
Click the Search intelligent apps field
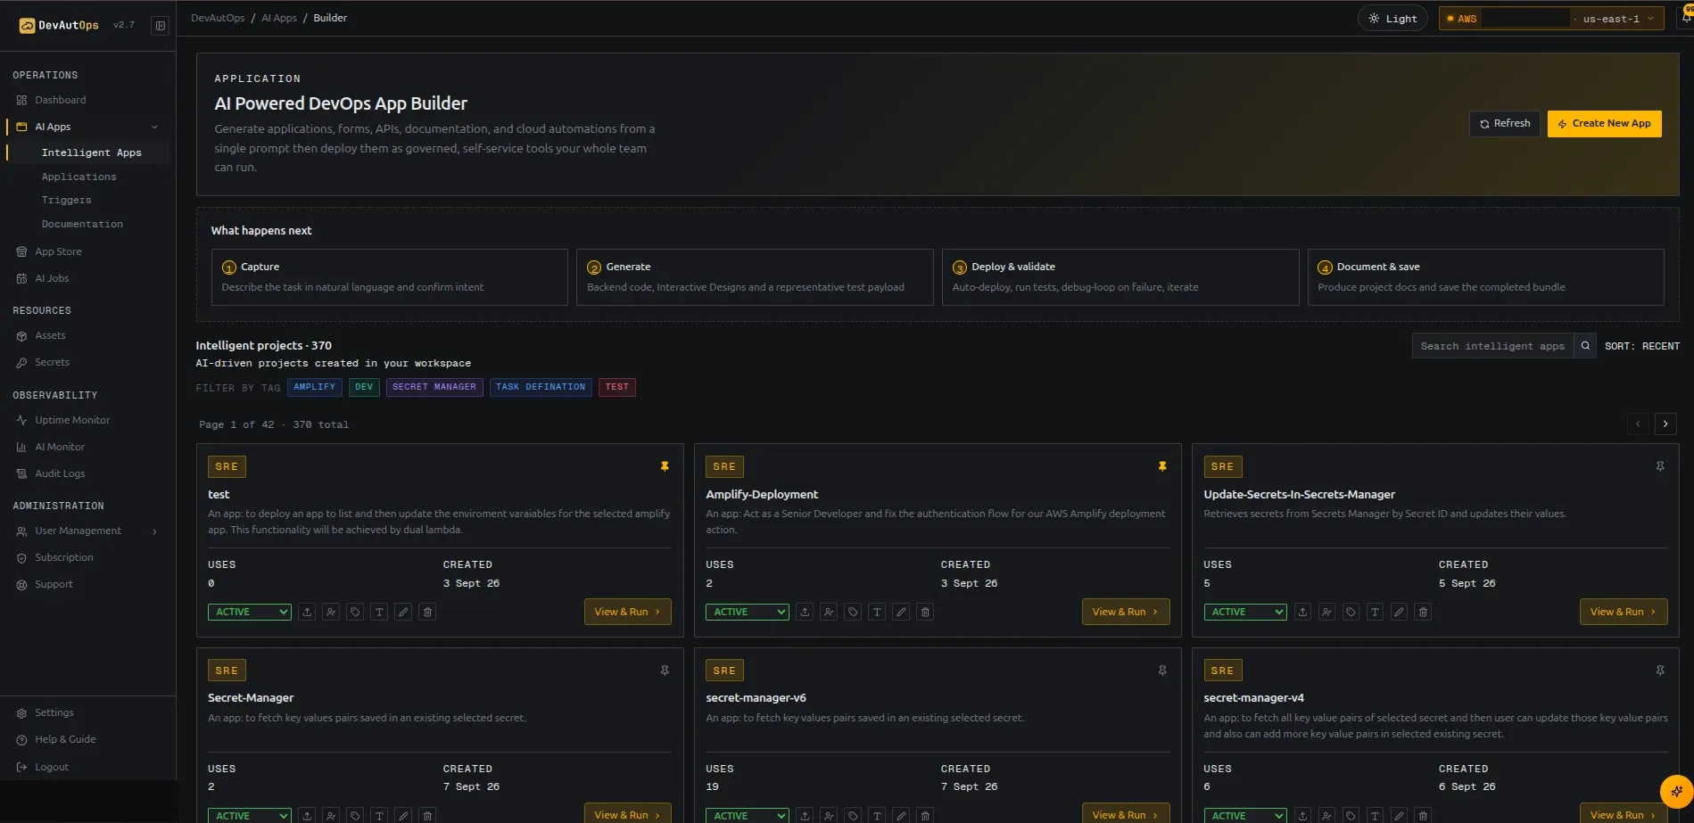point(1492,346)
